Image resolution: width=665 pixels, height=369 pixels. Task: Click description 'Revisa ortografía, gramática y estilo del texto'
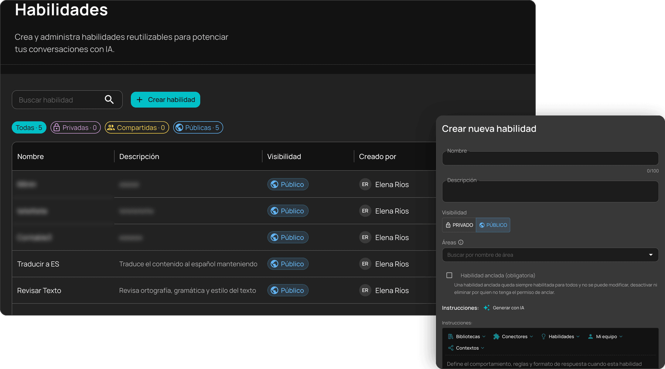pyautogui.click(x=188, y=290)
